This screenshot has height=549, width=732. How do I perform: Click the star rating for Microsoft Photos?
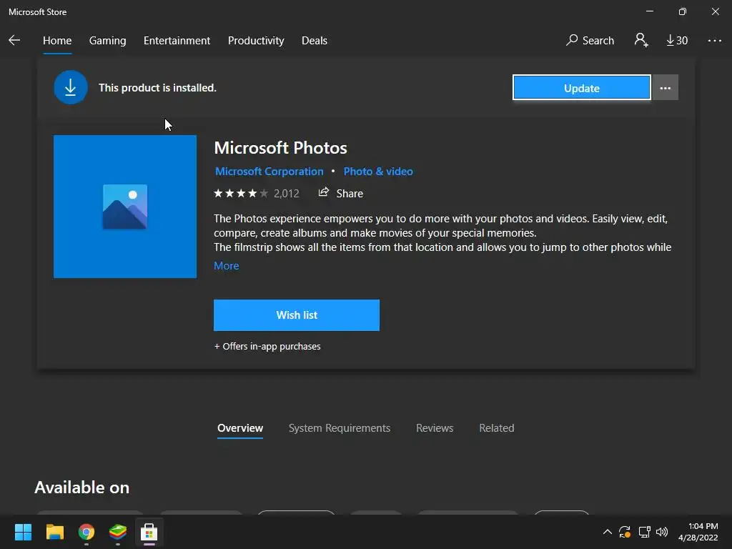[x=241, y=193]
